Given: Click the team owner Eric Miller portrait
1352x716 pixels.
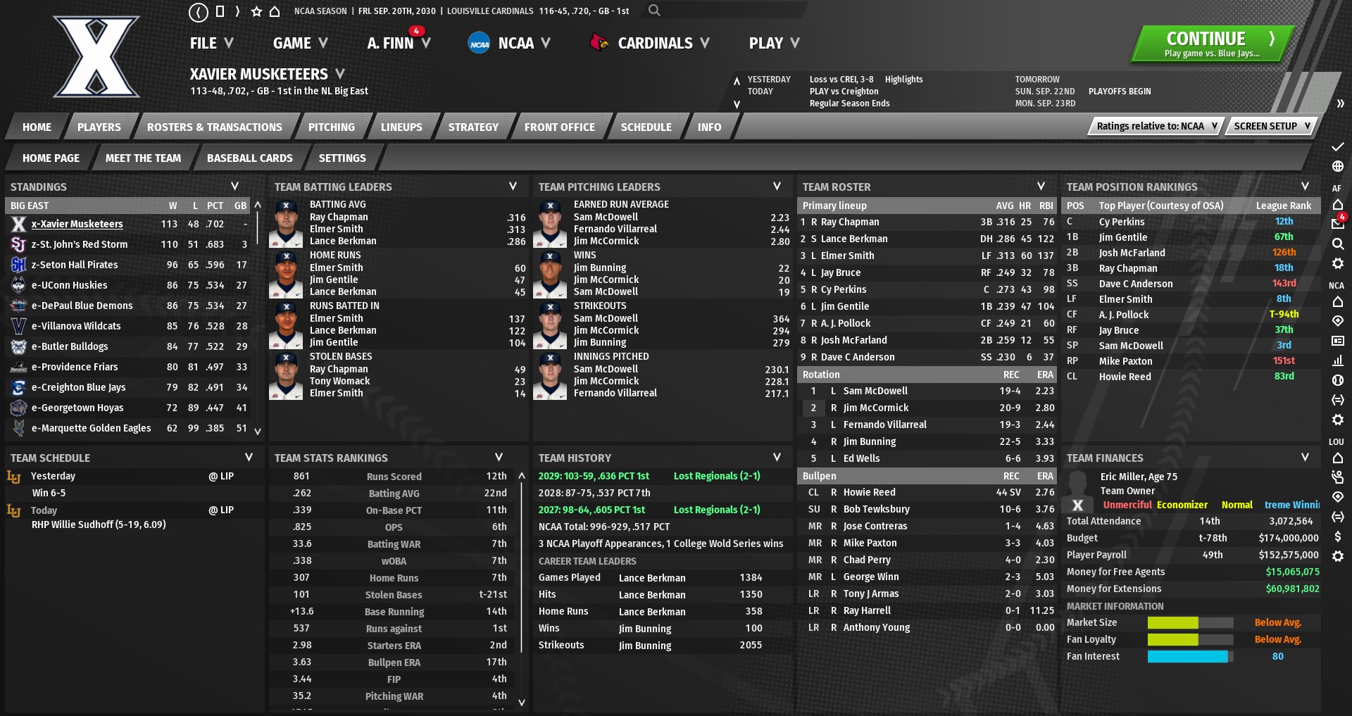Looking at the screenshot, I should [1077, 492].
